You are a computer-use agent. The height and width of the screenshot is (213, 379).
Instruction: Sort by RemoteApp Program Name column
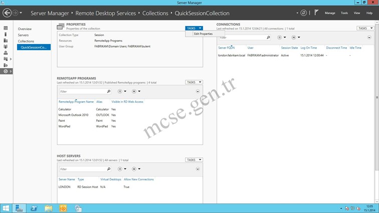76,102
